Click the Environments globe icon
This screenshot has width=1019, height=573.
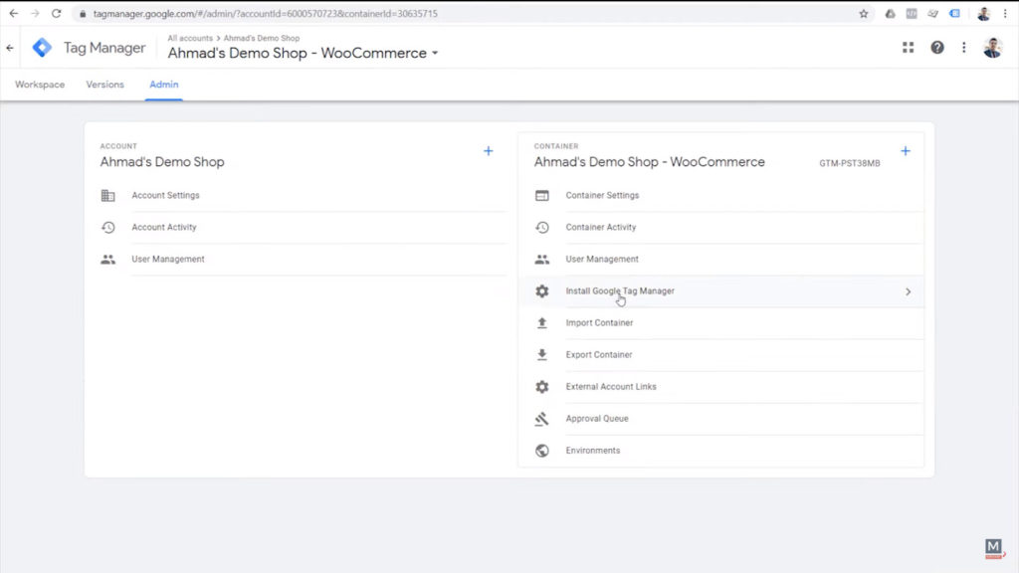(542, 450)
